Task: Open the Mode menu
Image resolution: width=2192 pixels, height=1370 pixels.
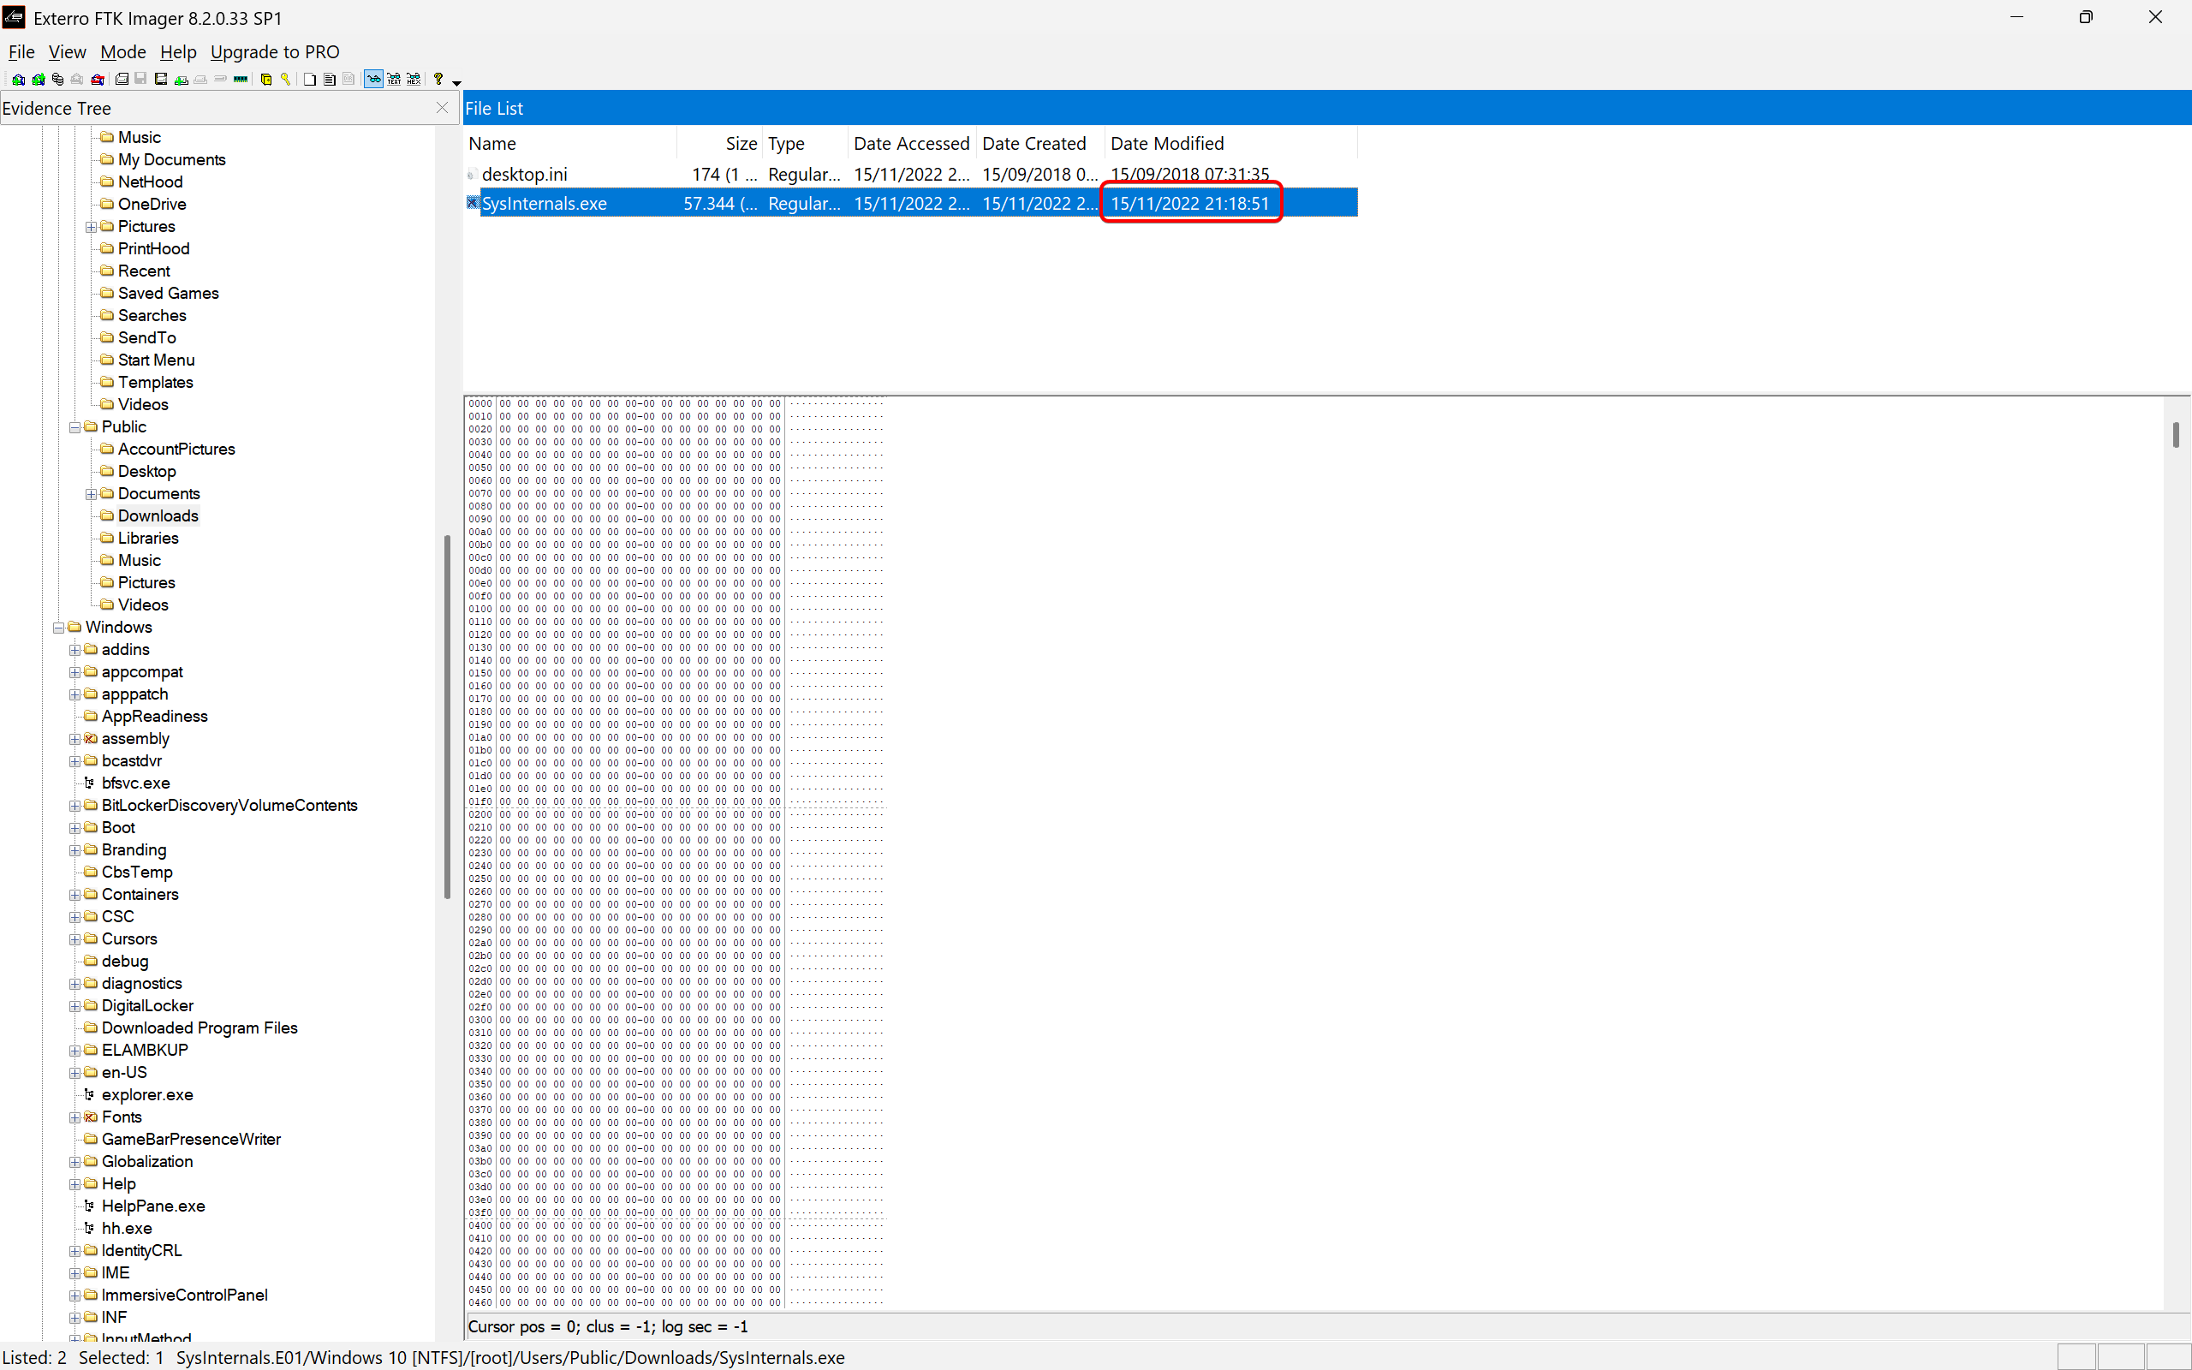Action: pyautogui.click(x=122, y=51)
